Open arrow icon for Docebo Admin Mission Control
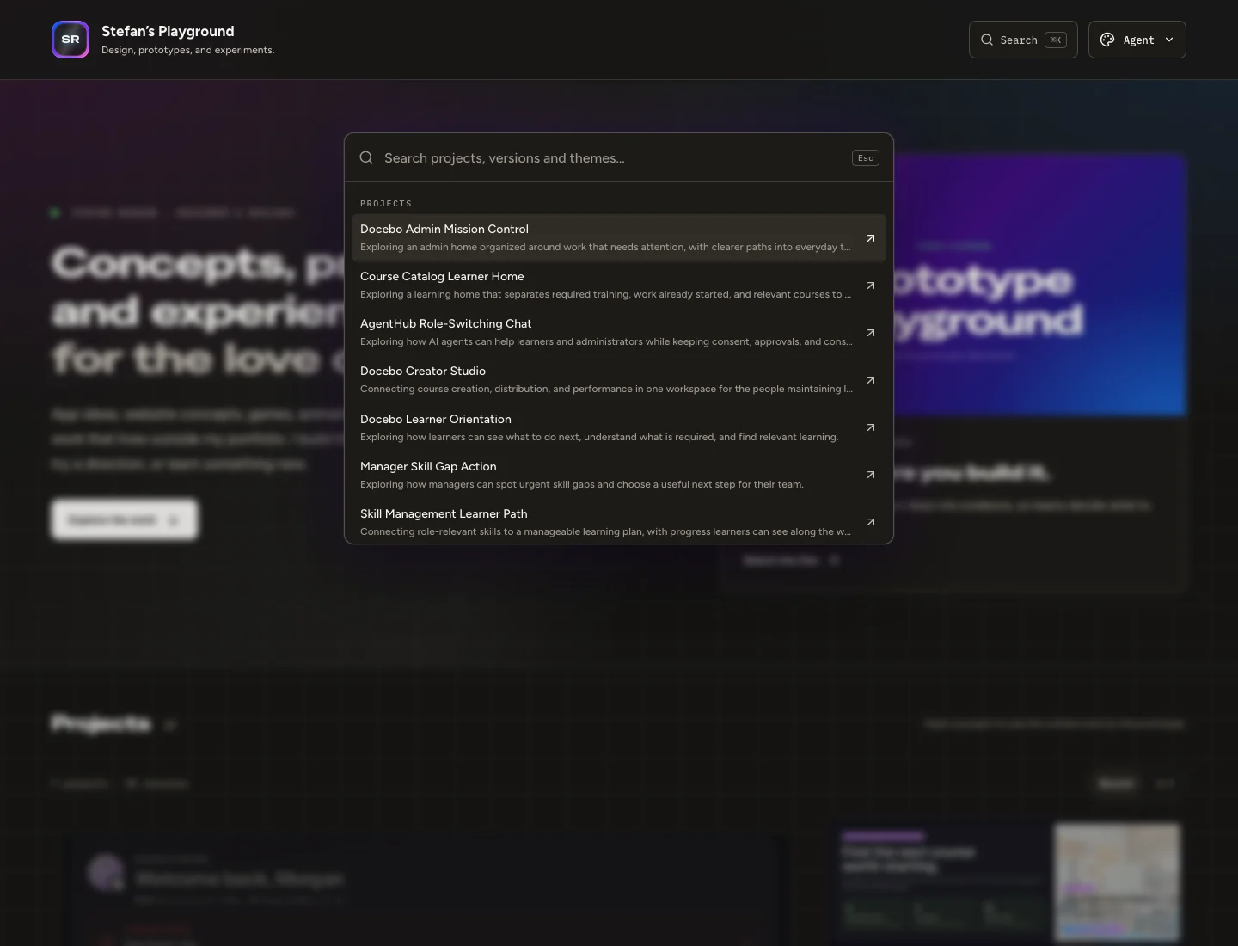 pos(870,238)
